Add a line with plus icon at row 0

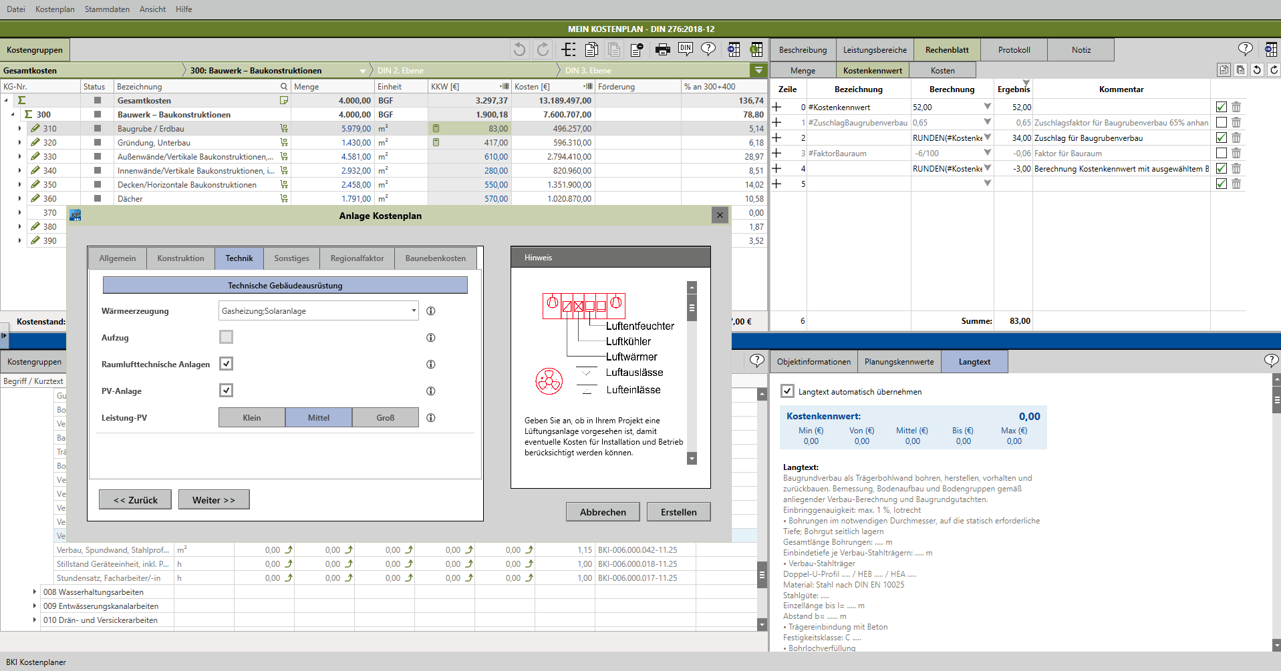tap(776, 107)
